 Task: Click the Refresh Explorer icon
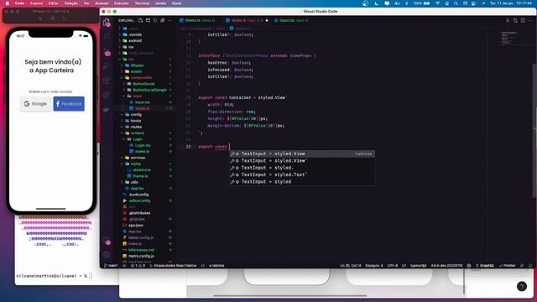click(155, 20)
